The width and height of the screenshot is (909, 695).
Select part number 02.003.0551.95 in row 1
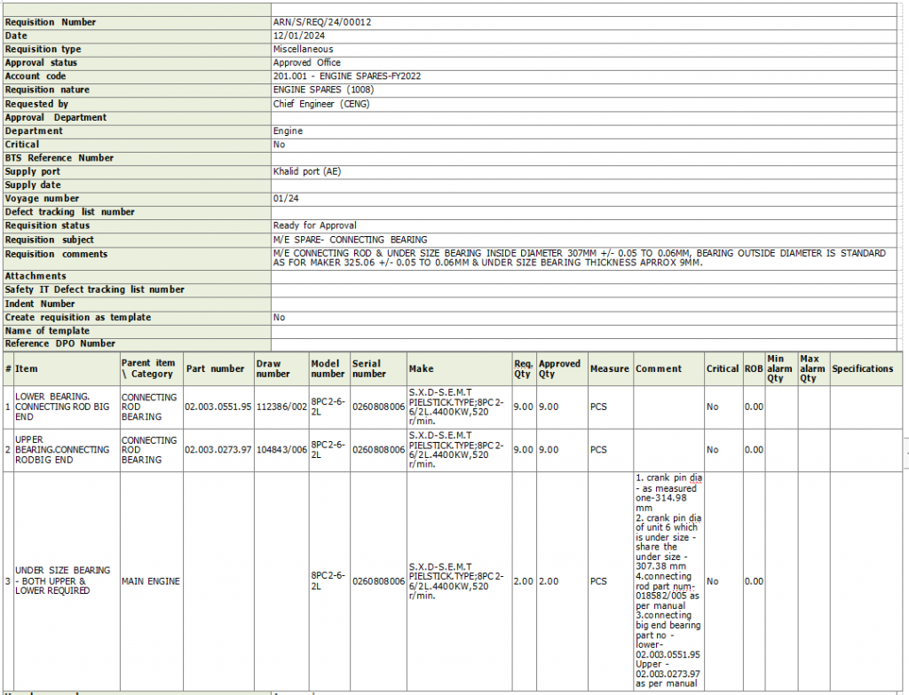217,407
